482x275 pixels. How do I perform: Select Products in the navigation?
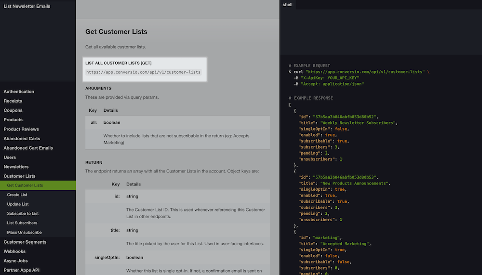pos(13,120)
